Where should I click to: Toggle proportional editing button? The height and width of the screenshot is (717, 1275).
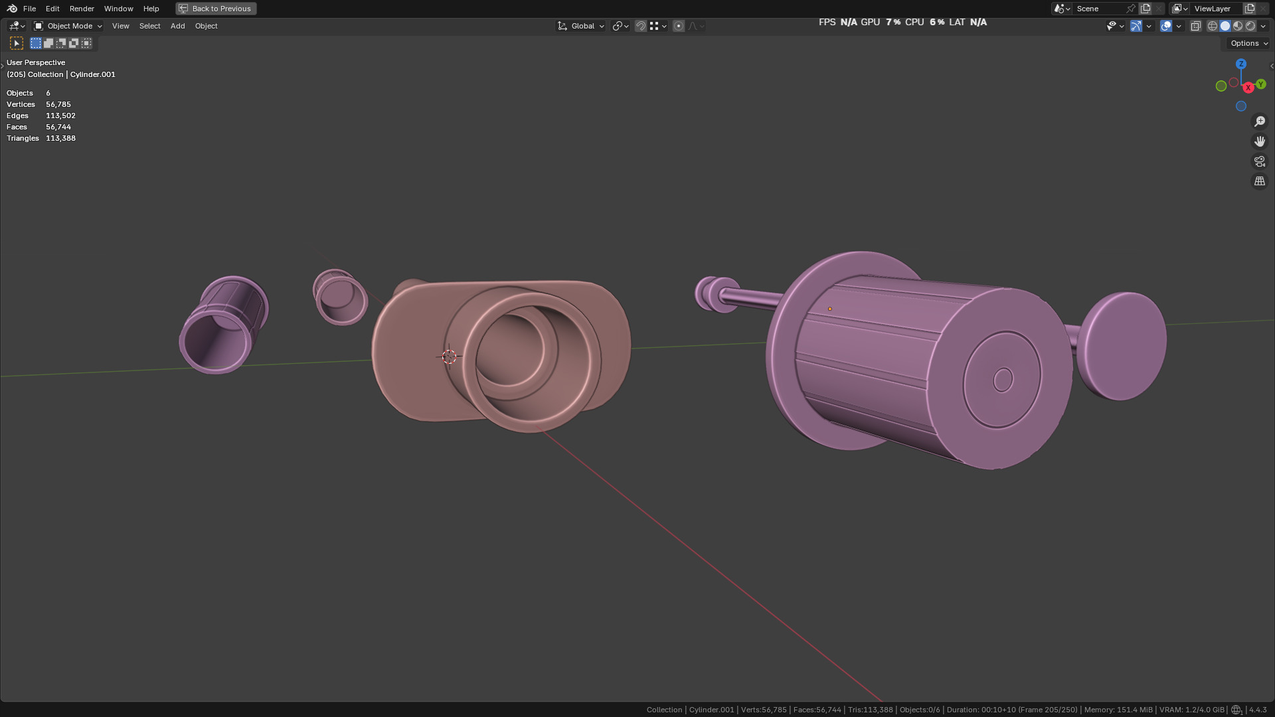(x=679, y=26)
